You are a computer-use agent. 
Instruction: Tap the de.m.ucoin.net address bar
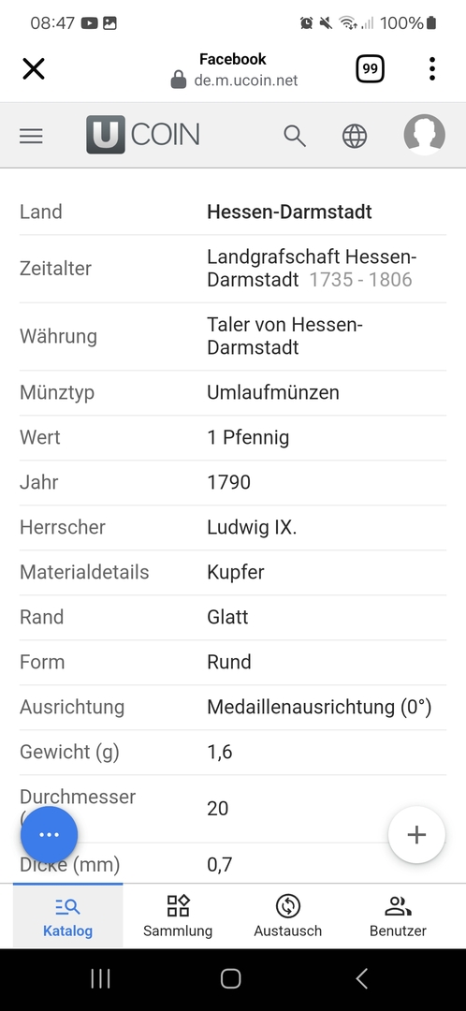point(235,80)
